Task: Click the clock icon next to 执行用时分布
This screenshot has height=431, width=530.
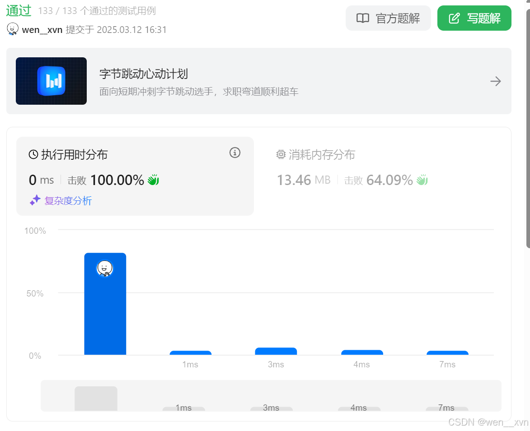Action: point(33,155)
